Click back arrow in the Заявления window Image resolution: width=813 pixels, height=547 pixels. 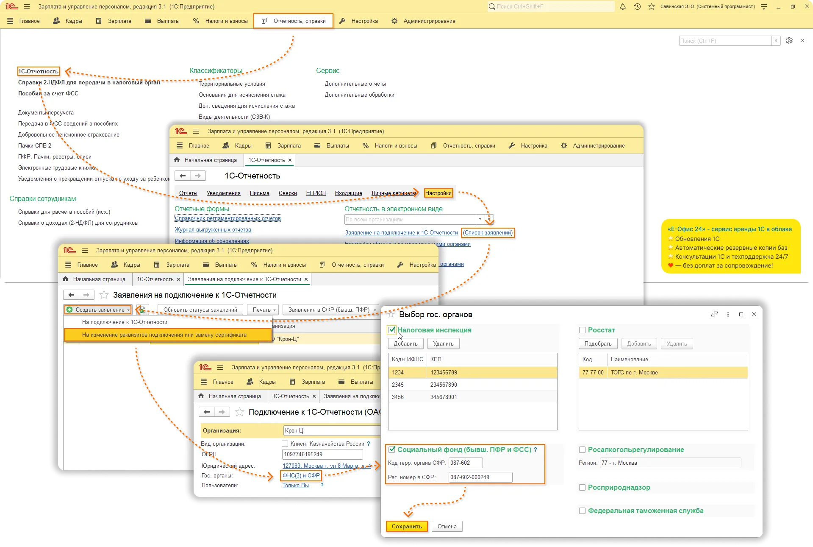click(x=71, y=295)
